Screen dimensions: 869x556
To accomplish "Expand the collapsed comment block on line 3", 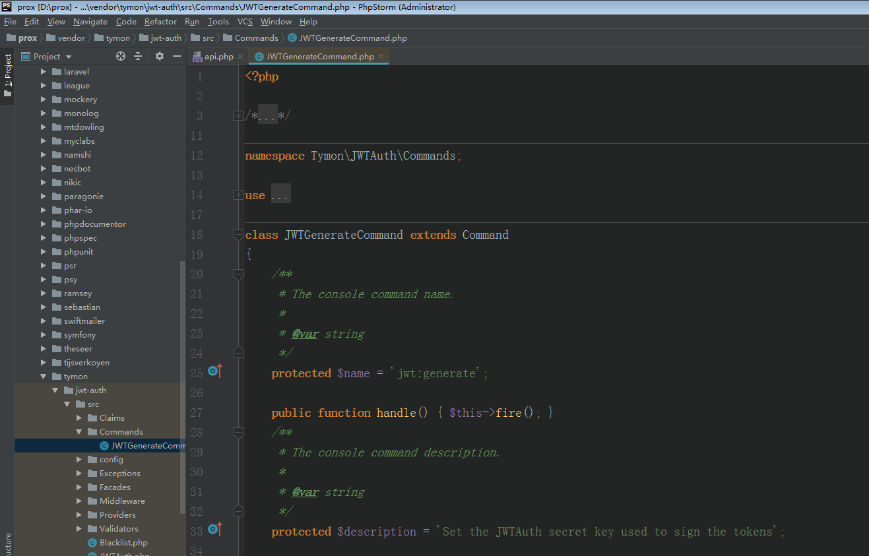I will (238, 115).
